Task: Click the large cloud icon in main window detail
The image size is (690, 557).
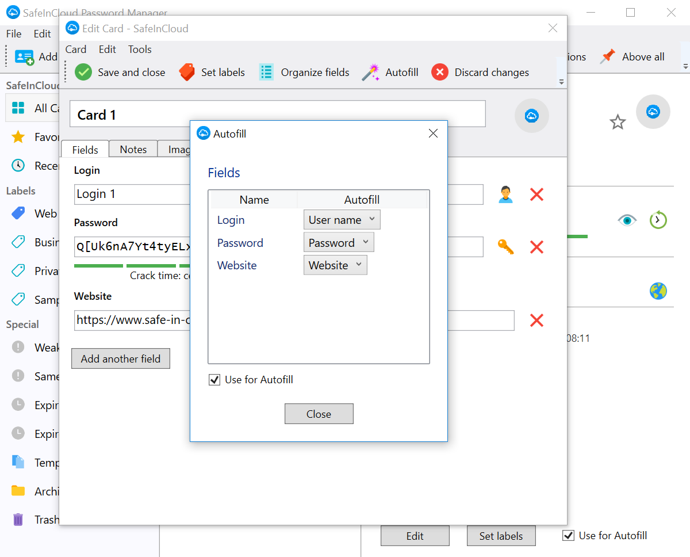Action: click(x=653, y=112)
